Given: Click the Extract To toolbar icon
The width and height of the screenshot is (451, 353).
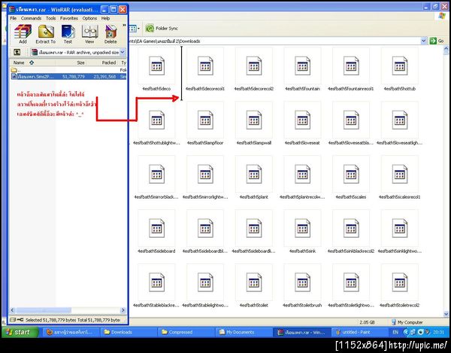Looking at the screenshot, I should click(x=46, y=34).
